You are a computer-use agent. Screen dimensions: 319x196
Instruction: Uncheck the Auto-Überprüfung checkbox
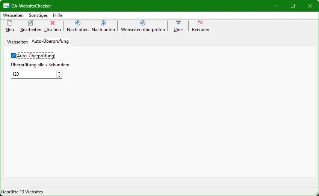14,56
